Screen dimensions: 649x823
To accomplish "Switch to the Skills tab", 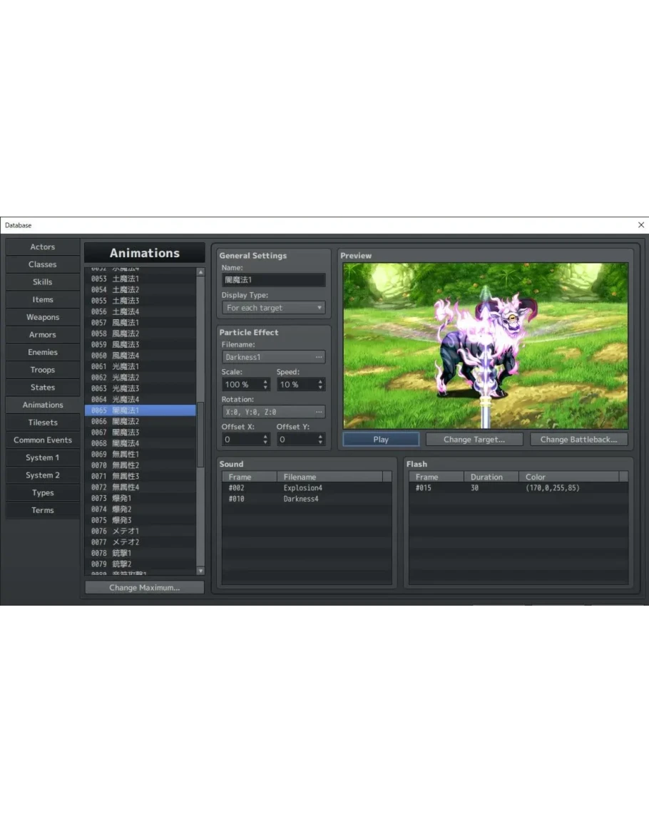I will point(43,282).
